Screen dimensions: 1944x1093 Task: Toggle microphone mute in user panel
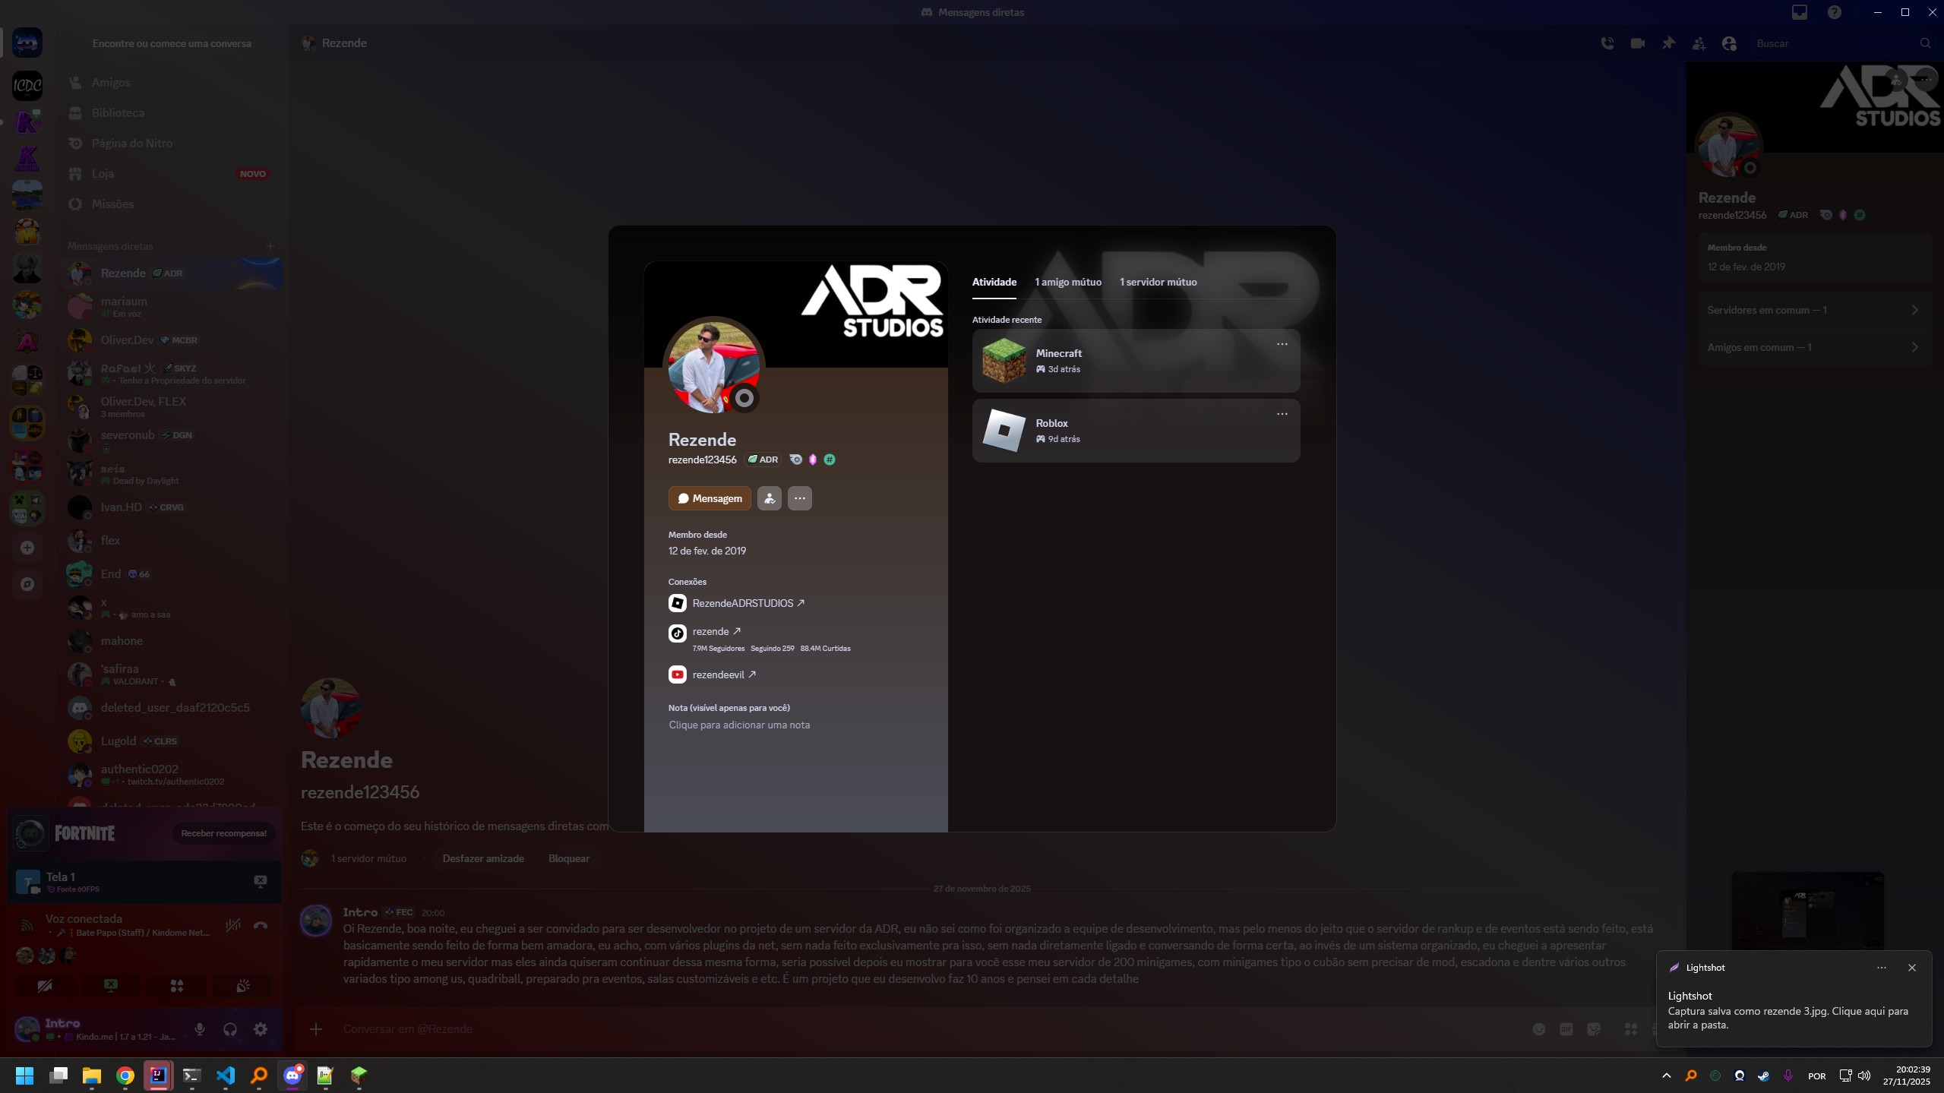(199, 1029)
